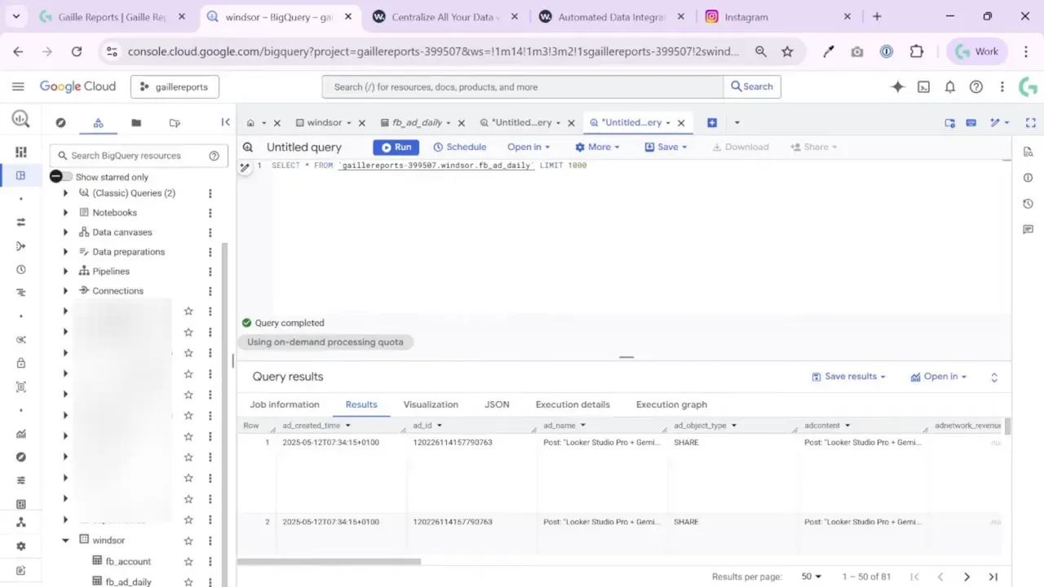Open the fullscreen icon in tab bar
This screenshot has height=587, width=1044.
coord(1030,122)
